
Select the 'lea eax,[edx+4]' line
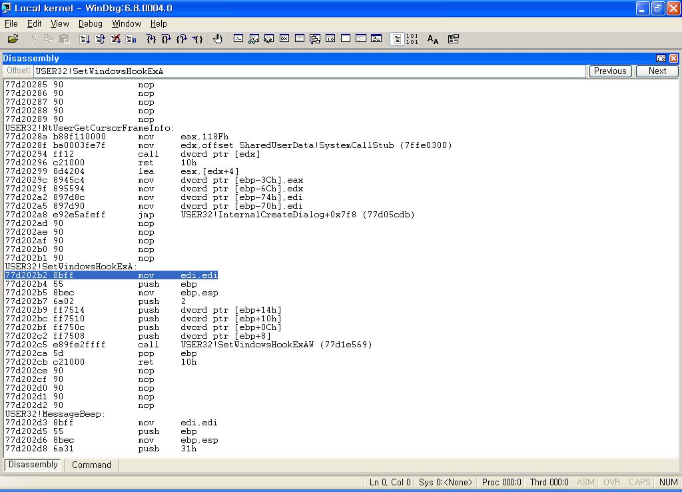123,171
